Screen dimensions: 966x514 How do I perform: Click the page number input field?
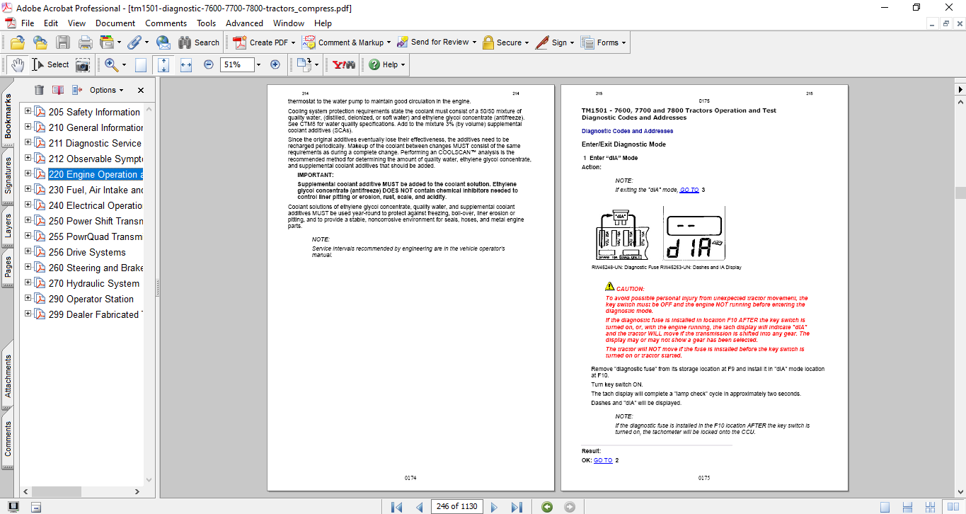[x=457, y=507]
